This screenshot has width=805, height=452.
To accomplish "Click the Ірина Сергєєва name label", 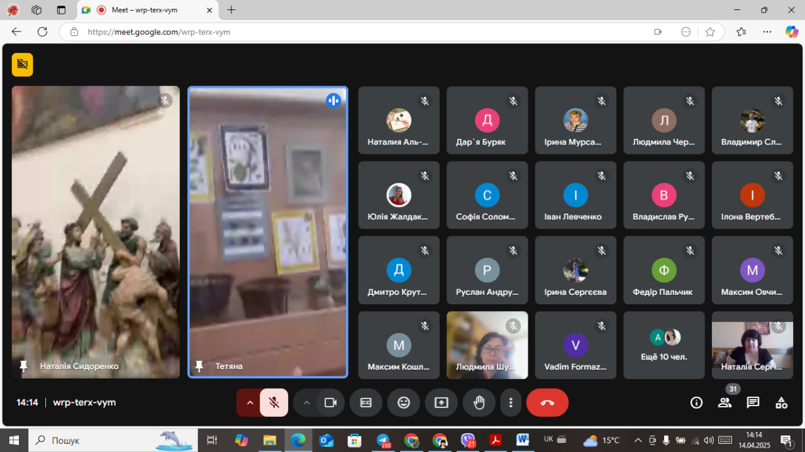I will (x=575, y=292).
